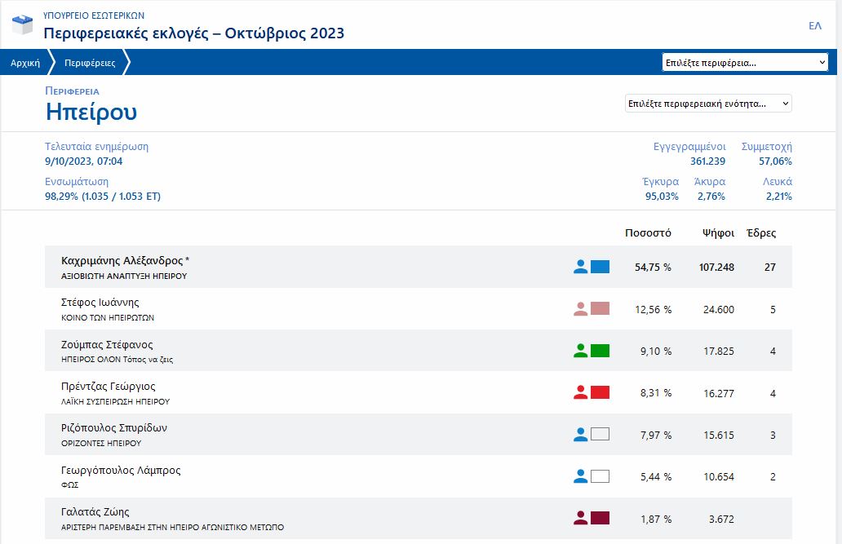Click the ballot box logo icon
Viewport: 842px width, 544px height.
pos(23,25)
